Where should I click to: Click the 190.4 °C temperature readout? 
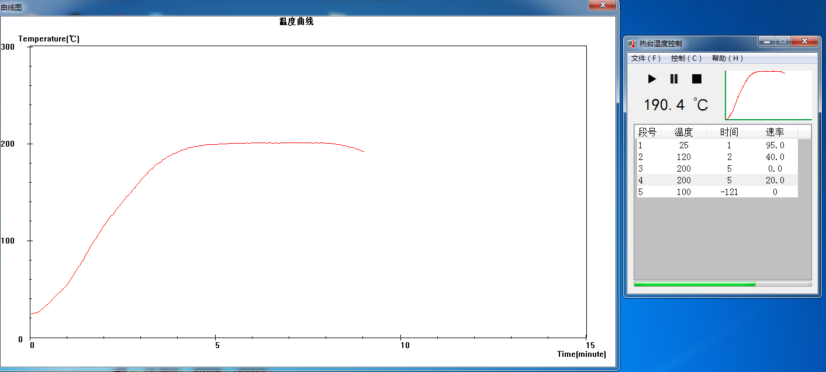[676, 105]
